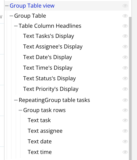The image size is (137, 160).
Task: Select the Text date element
Action: point(40,142)
